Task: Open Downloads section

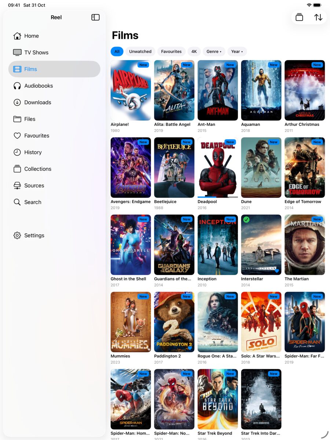Action: click(x=54, y=102)
